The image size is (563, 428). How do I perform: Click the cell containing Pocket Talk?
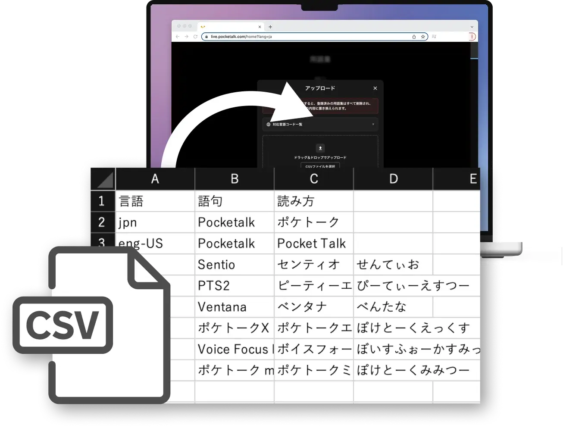pos(314,243)
